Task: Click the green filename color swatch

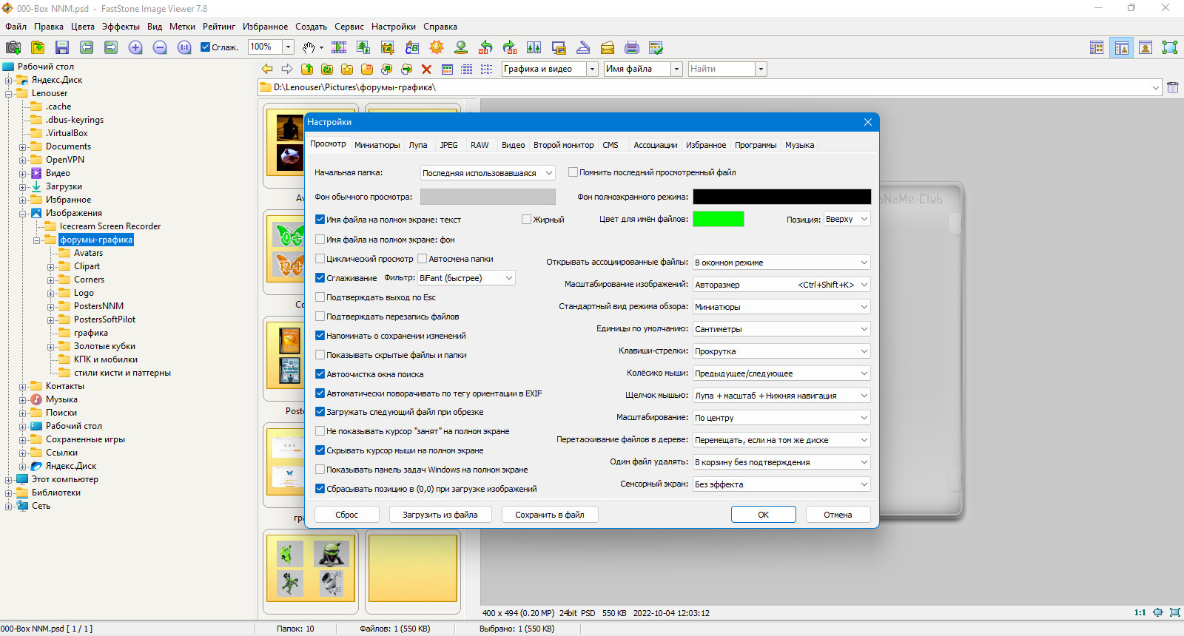Action: (719, 219)
